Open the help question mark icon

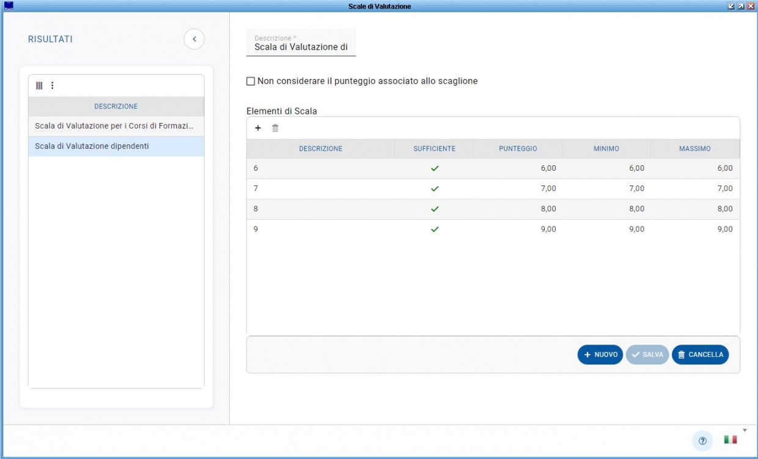(x=702, y=441)
